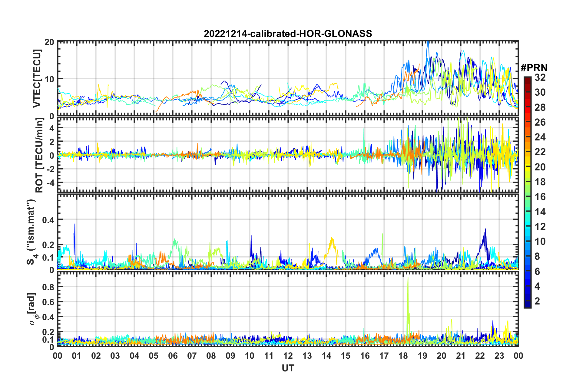This screenshot has width=576, height=385.
Task: Click sigma phi y-axis tick label 0.6
Action: 48,302
